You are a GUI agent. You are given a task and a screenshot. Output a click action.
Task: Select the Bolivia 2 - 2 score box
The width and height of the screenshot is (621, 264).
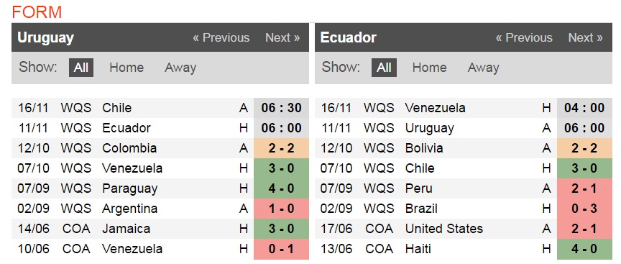tap(584, 148)
